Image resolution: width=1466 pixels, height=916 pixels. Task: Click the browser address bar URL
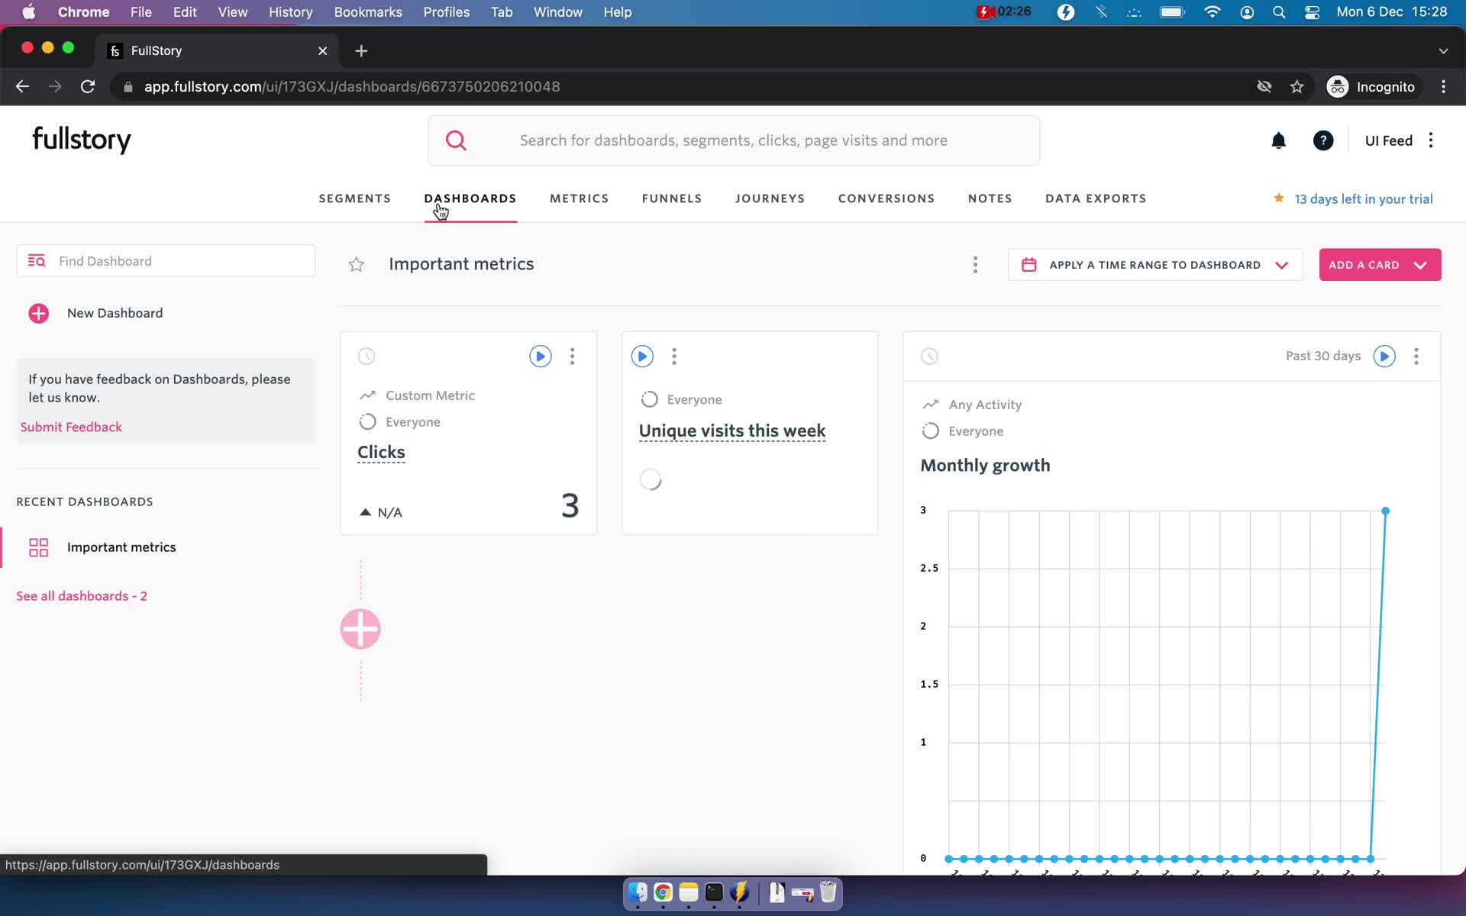(x=352, y=87)
